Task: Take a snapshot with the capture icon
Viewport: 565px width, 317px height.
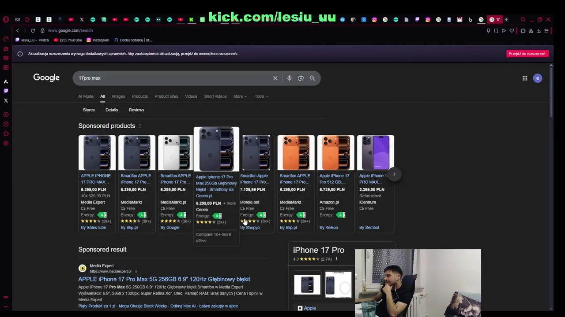Action: (496, 30)
